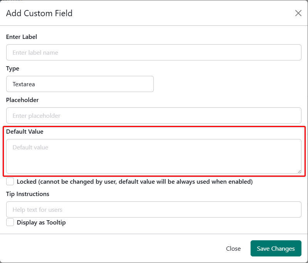Click the 'Type' field label
308x263 pixels.
click(x=13, y=69)
